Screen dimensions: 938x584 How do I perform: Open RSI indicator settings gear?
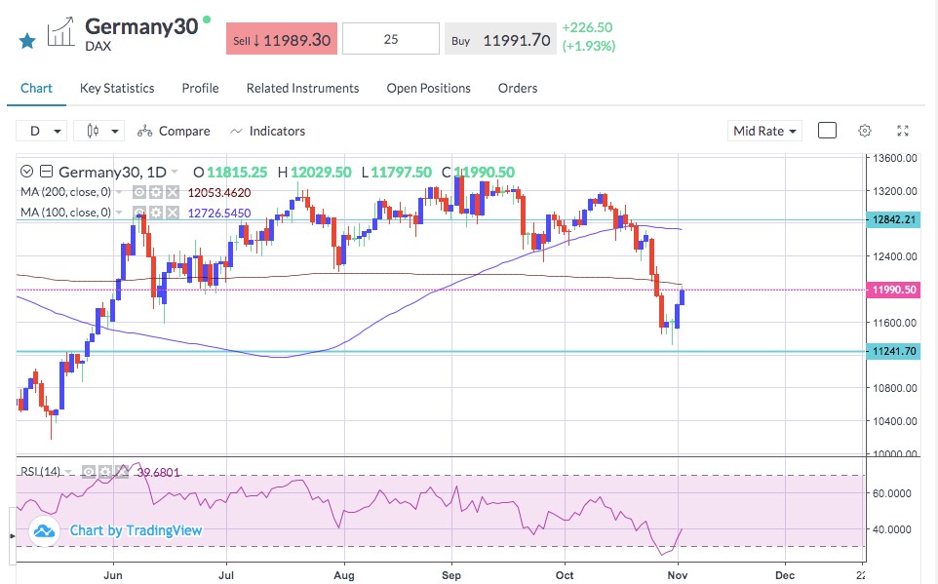tap(105, 472)
